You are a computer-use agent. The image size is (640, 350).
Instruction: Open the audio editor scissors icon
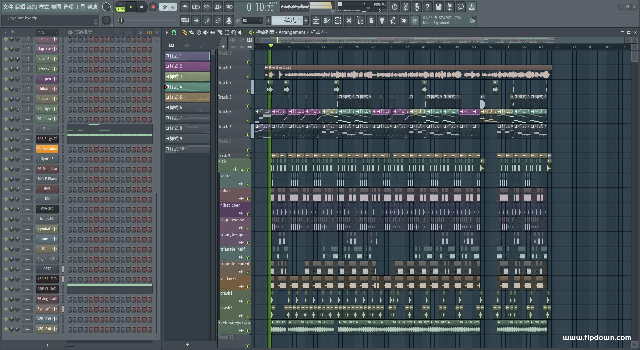pyautogui.click(x=406, y=7)
